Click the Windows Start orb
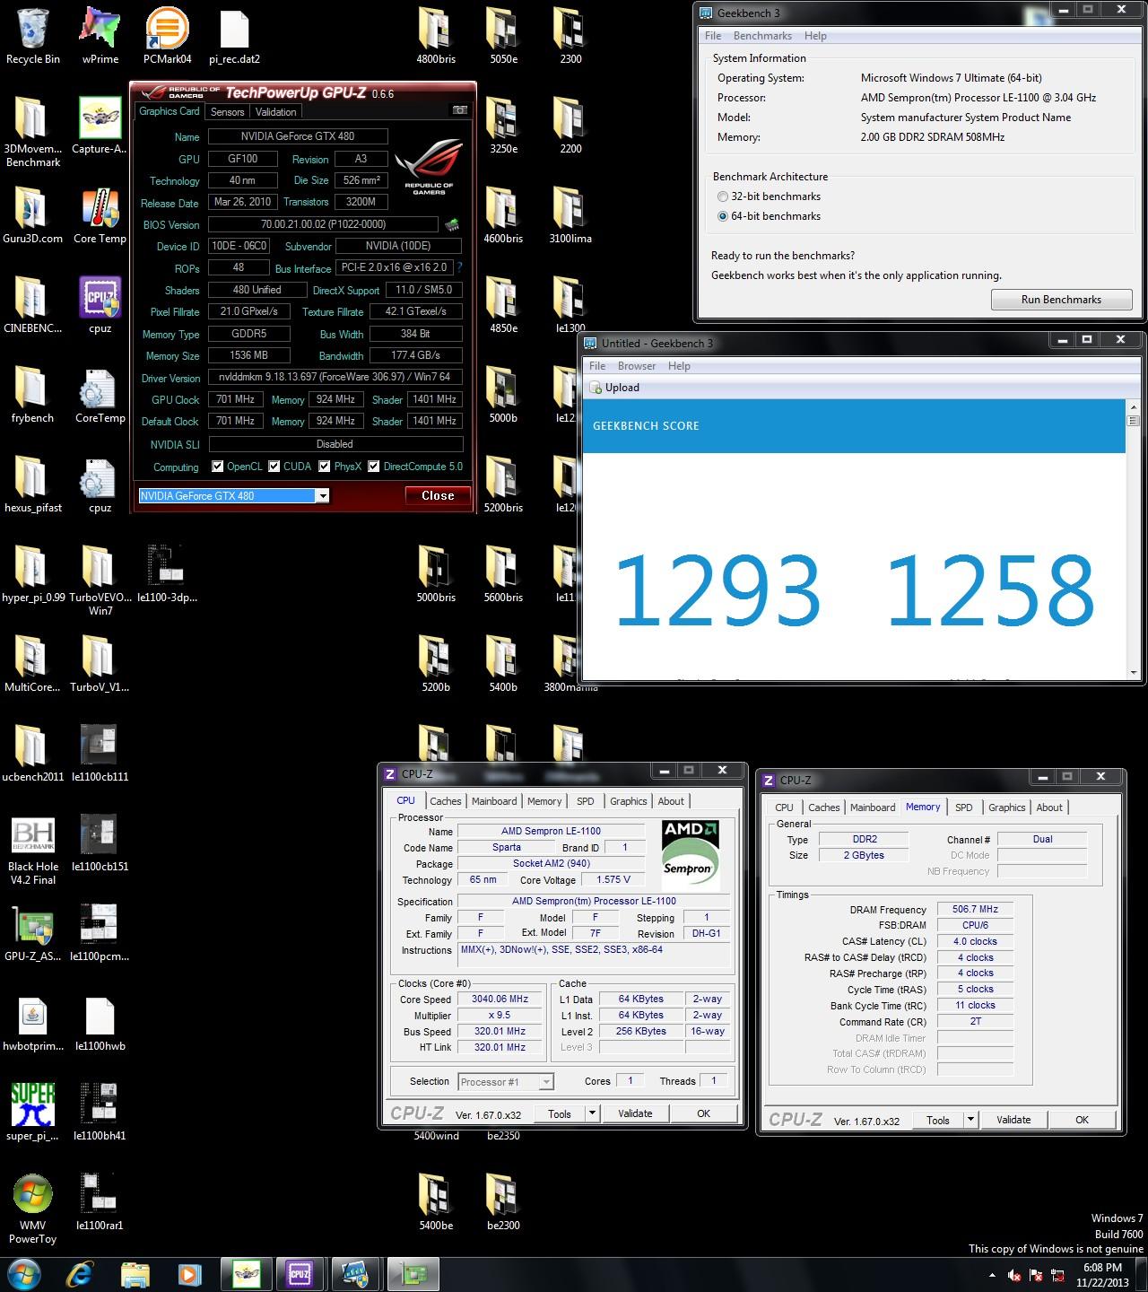Viewport: 1148px width, 1292px height. click(x=24, y=1274)
